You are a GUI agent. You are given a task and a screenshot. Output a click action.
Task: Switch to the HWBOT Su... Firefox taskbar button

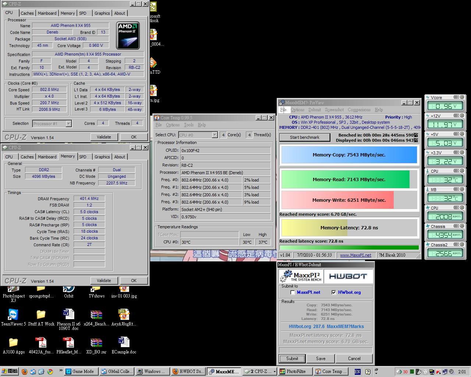click(188, 371)
